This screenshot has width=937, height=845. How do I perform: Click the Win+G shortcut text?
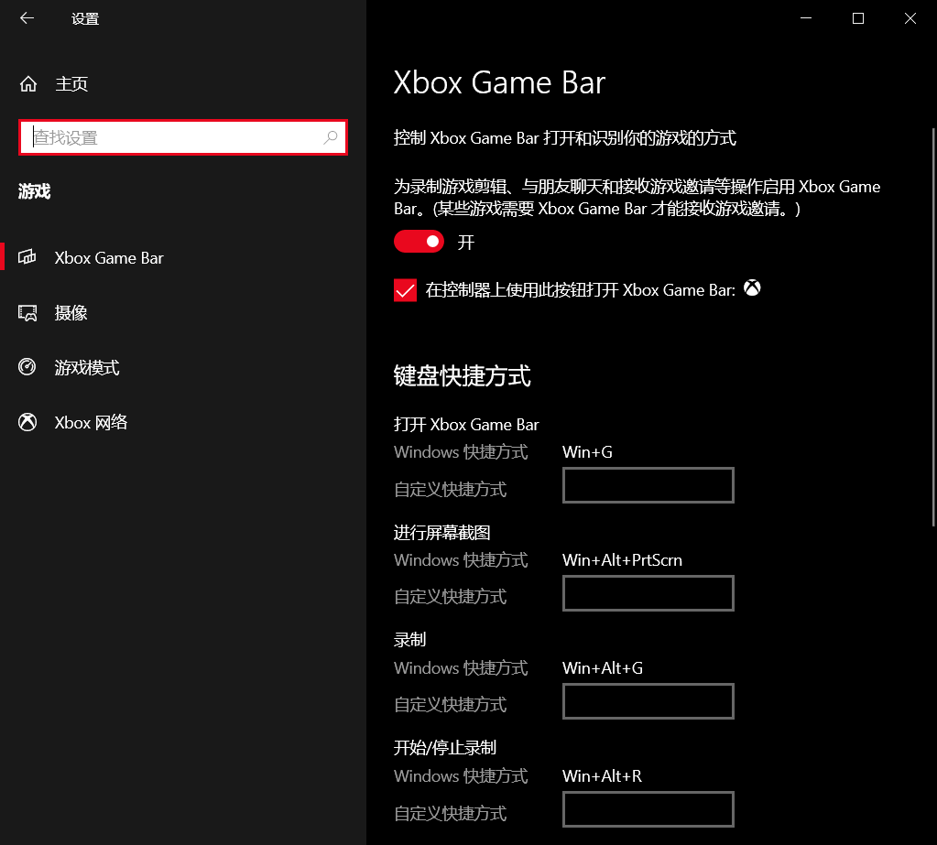587,452
